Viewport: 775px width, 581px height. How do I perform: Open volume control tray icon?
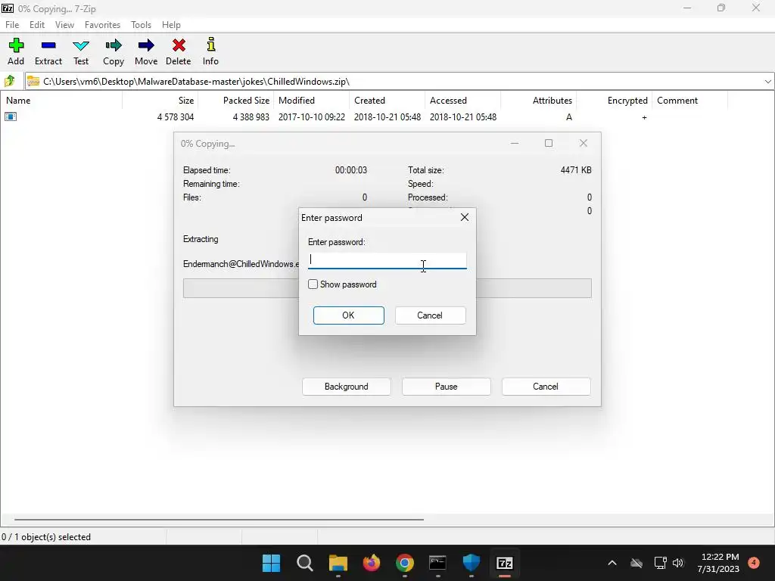[x=678, y=563]
